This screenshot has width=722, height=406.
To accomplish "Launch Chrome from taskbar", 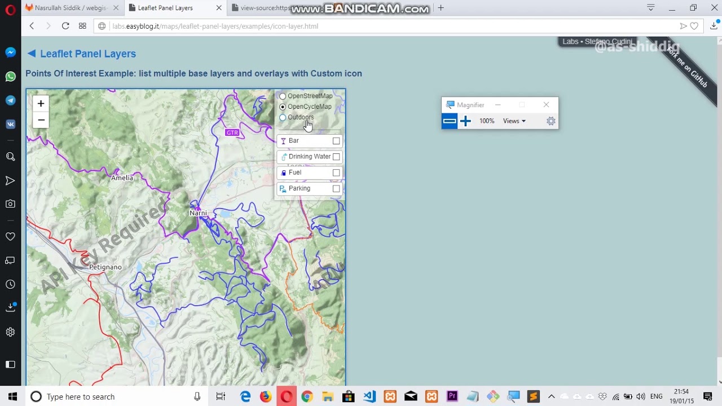I will (307, 396).
